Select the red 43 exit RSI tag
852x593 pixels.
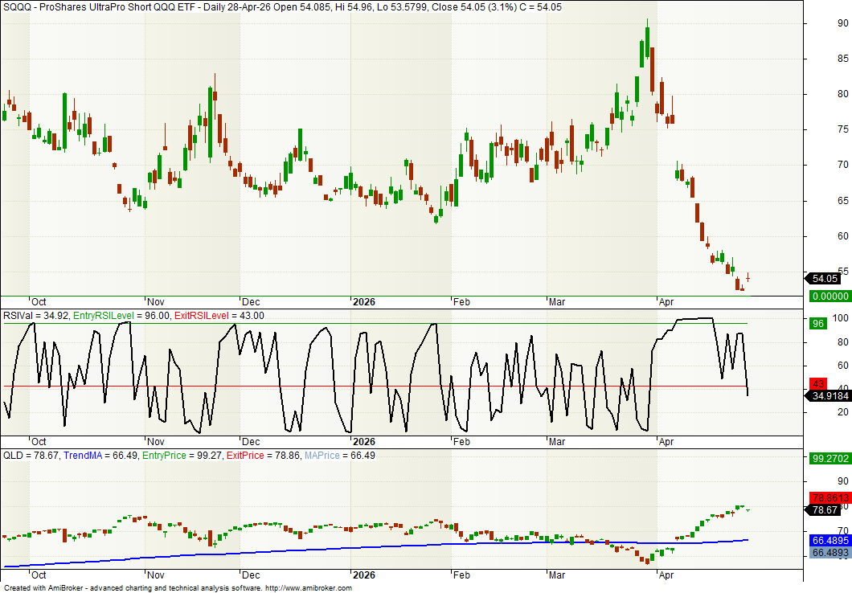point(818,384)
